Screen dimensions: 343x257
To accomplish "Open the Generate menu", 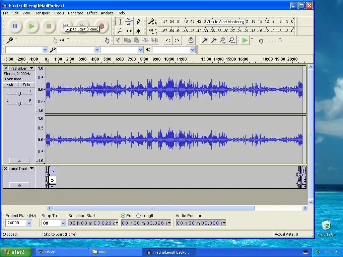I will point(75,13).
